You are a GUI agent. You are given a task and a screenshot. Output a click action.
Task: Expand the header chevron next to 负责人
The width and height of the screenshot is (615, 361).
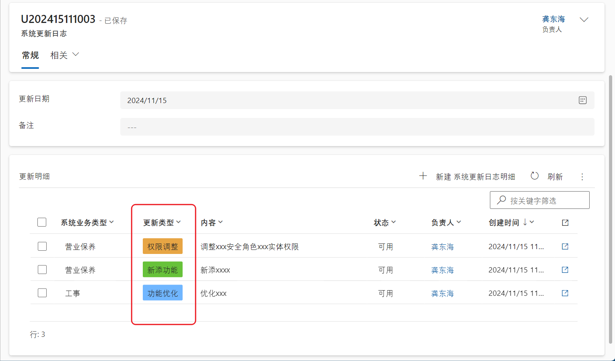[x=584, y=19]
